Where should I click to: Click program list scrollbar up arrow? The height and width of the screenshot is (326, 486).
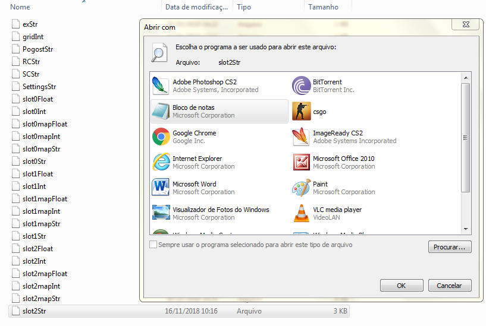click(x=466, y=78)
